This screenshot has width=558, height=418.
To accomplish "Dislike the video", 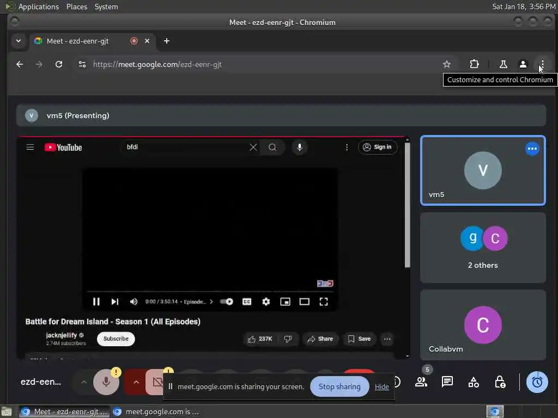I will (288, 339).
